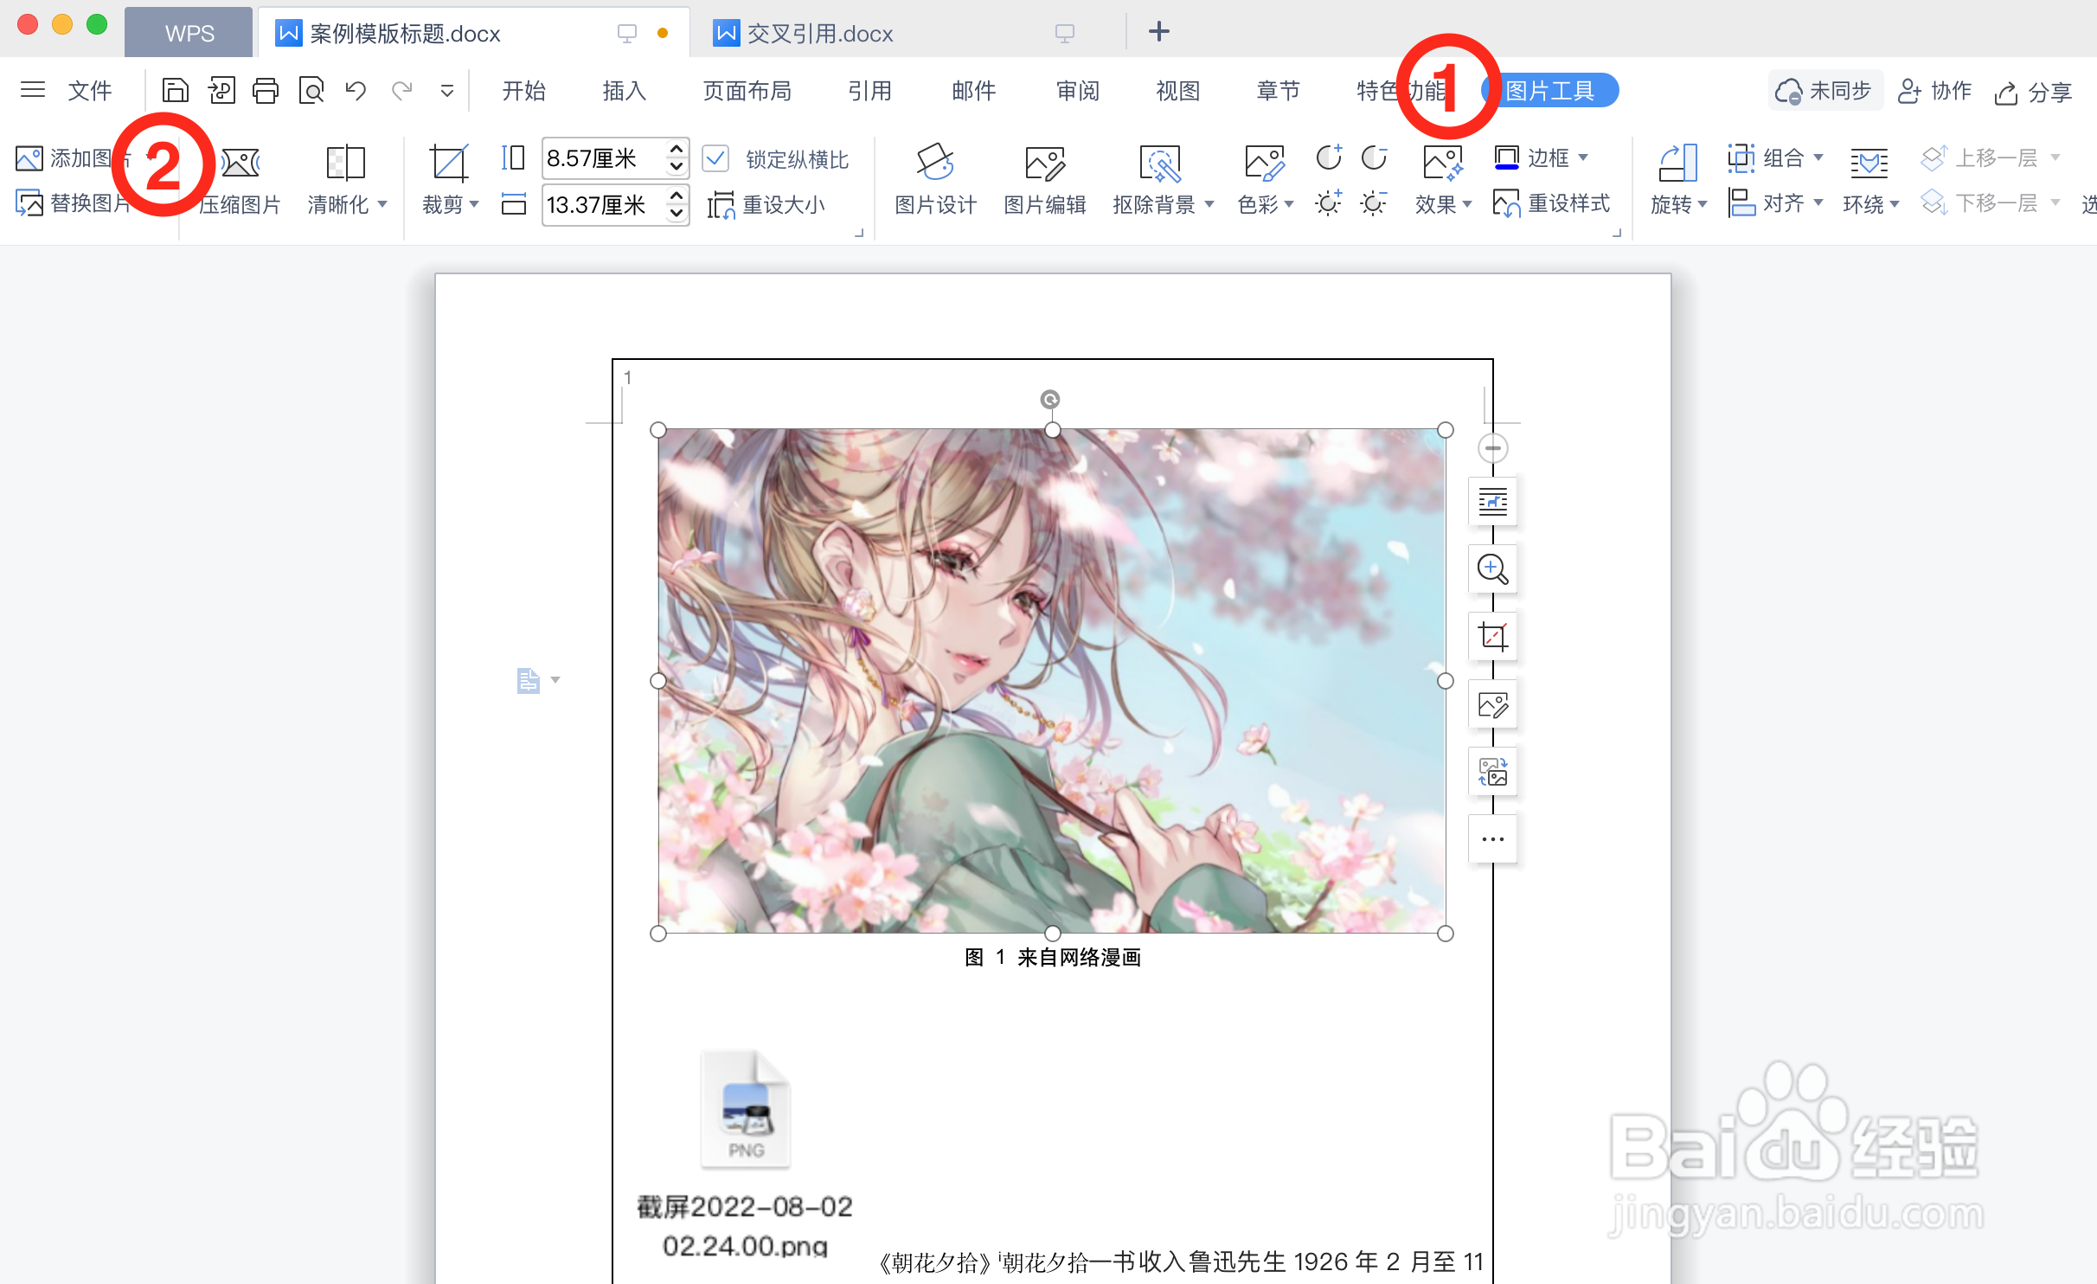
Task: Click floating layout options icon beside image
Action: pyautogui.click(x=1493, y=501)
